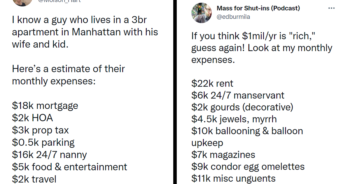The width and height of the screenshot is (350, 184).
Task: Click the '$9k condor egg omelettes' line
Action: (248, 166)
